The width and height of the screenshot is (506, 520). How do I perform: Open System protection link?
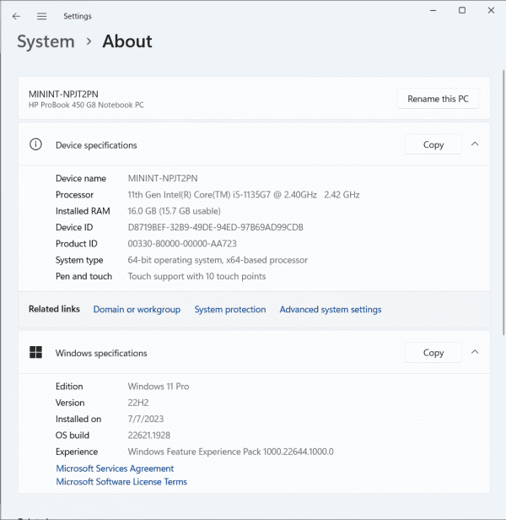point(230,310)
